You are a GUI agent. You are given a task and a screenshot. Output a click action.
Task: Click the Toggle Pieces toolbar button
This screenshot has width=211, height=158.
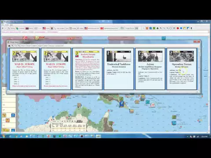pos(130,28)
